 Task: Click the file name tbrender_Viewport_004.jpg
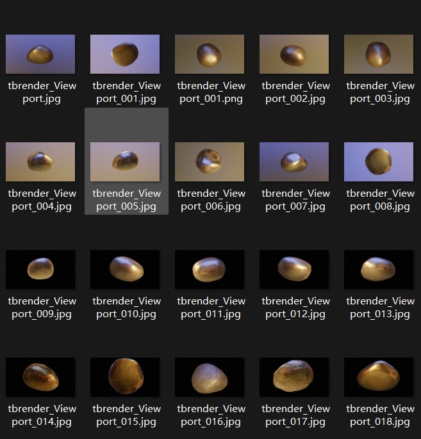pyautogui.click(x=42, y=200)
